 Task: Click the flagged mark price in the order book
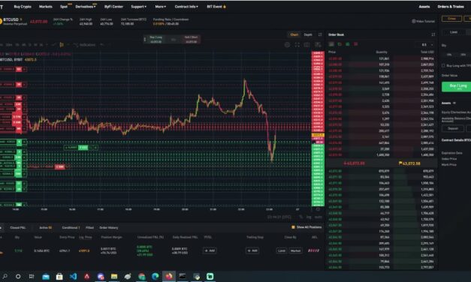pyautogui.click(x=409, y=163)
